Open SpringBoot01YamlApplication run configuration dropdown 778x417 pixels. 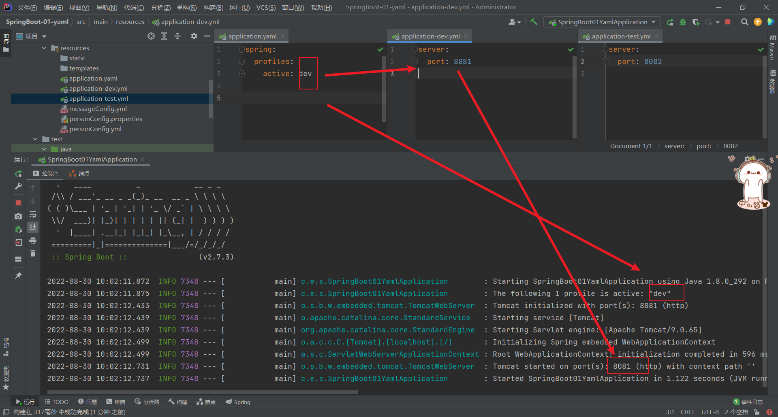[602, 22]
